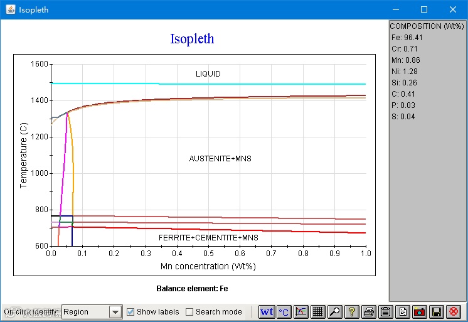Click the FERRITE+CEMENTITE+MNS region label
This screenshot has width=468, height=322.
click(208, 238)
